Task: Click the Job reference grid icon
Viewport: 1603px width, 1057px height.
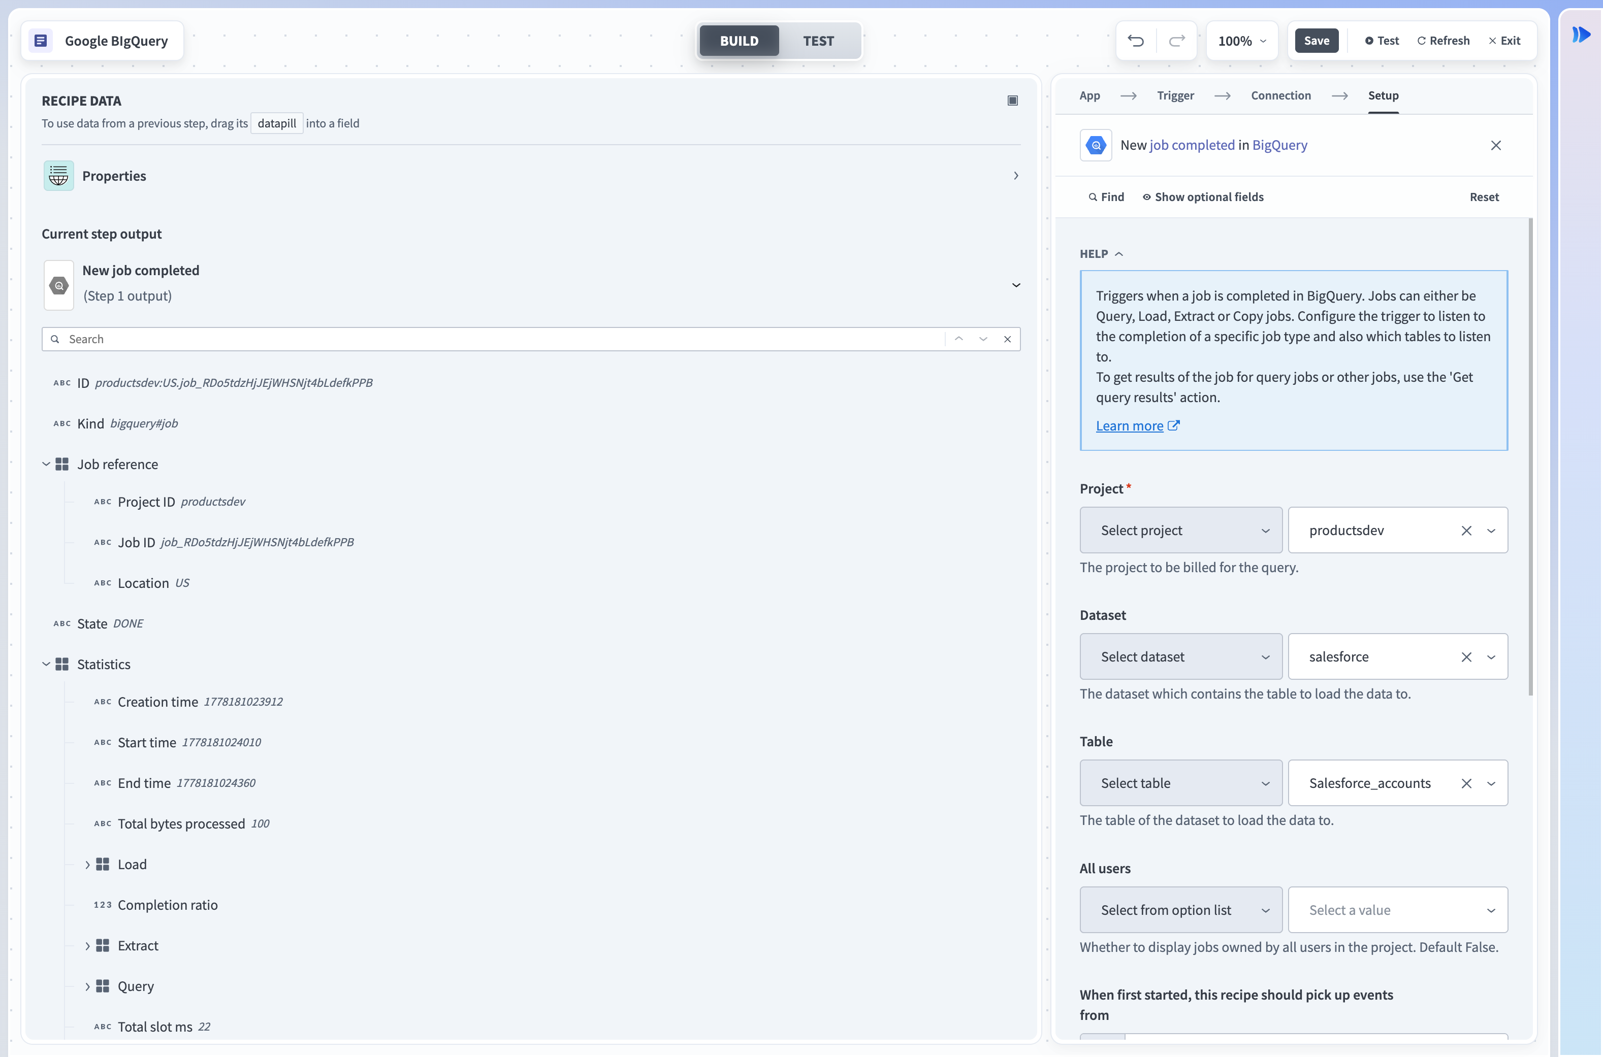Action: (62, 464)
